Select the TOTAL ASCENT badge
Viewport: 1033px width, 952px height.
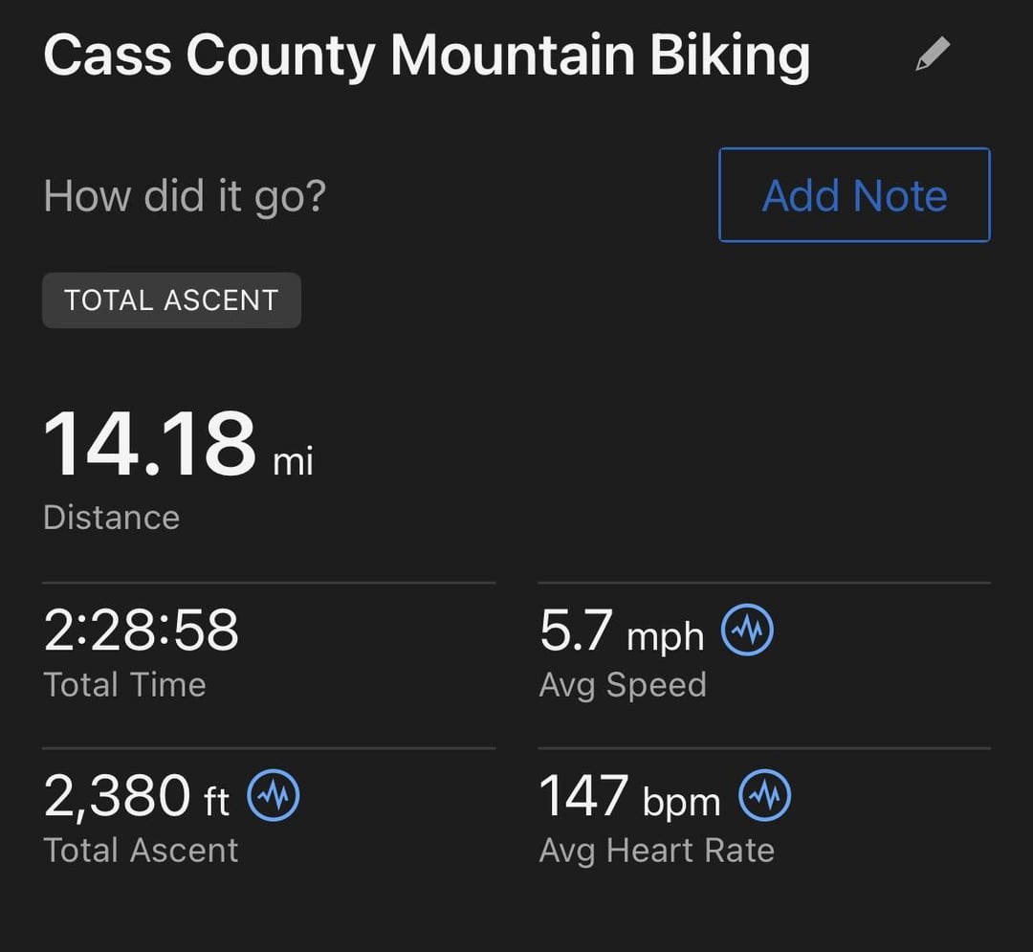171,300
